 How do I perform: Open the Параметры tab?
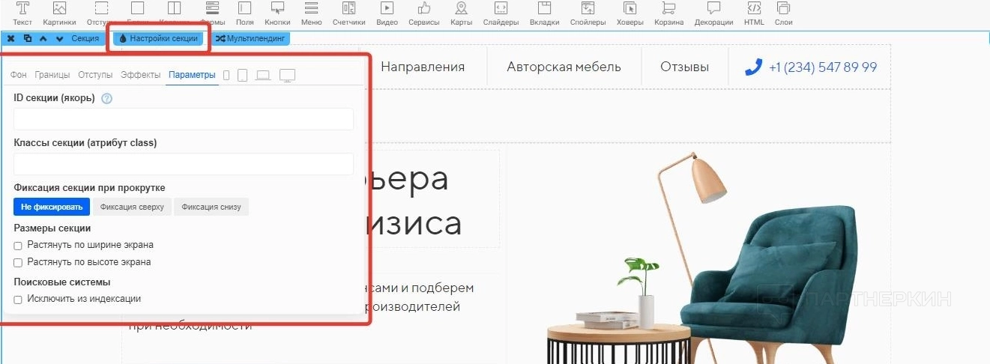[x=192, y=75]
